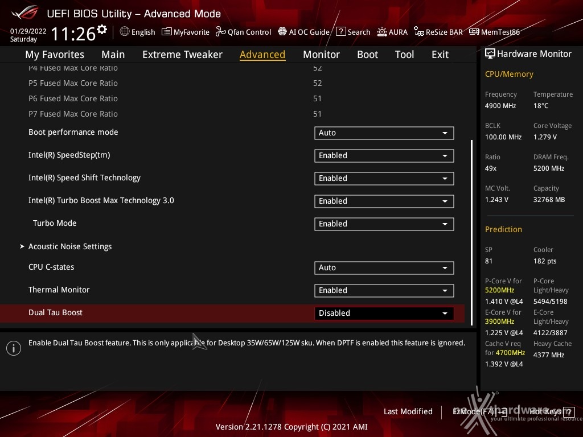This screenshot has width=583, height=437.
Task: Open the Dual Tau Boost dropdown
Action: [384, 314]
